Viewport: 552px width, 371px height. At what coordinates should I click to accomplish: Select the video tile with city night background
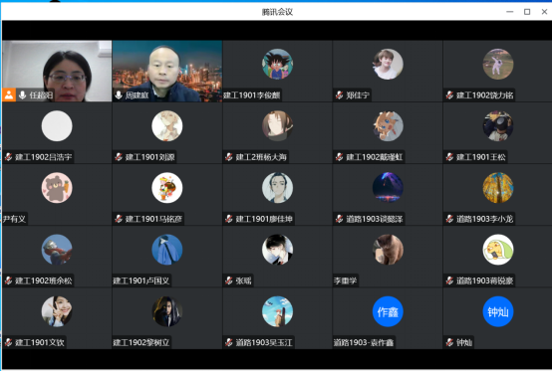click(167, 71)
